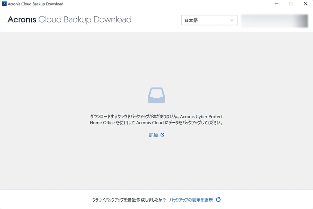Viewport: 313px width, 209px height.
Task: Click the text クラウドバックアップを最近作成しましたか？
Action: [x=129, y=200]
